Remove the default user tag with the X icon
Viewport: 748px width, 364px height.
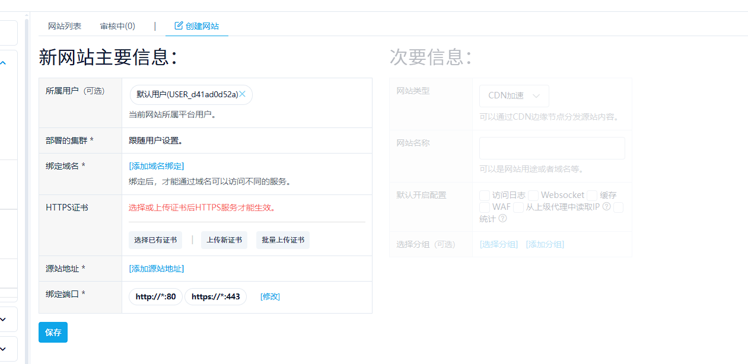pos(242,94)
